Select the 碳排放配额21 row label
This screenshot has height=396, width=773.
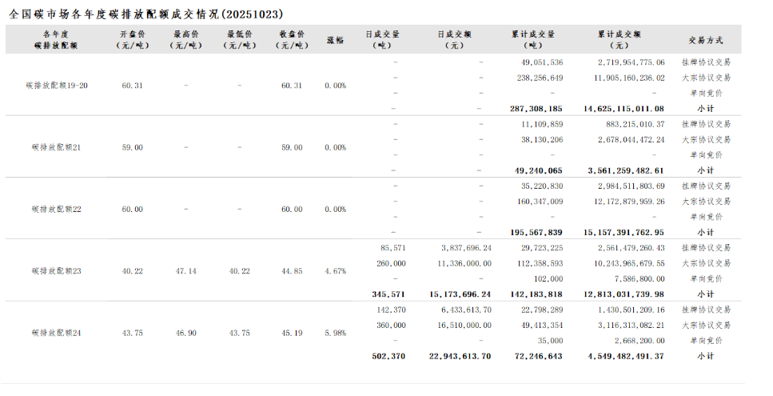pos(57,147)
